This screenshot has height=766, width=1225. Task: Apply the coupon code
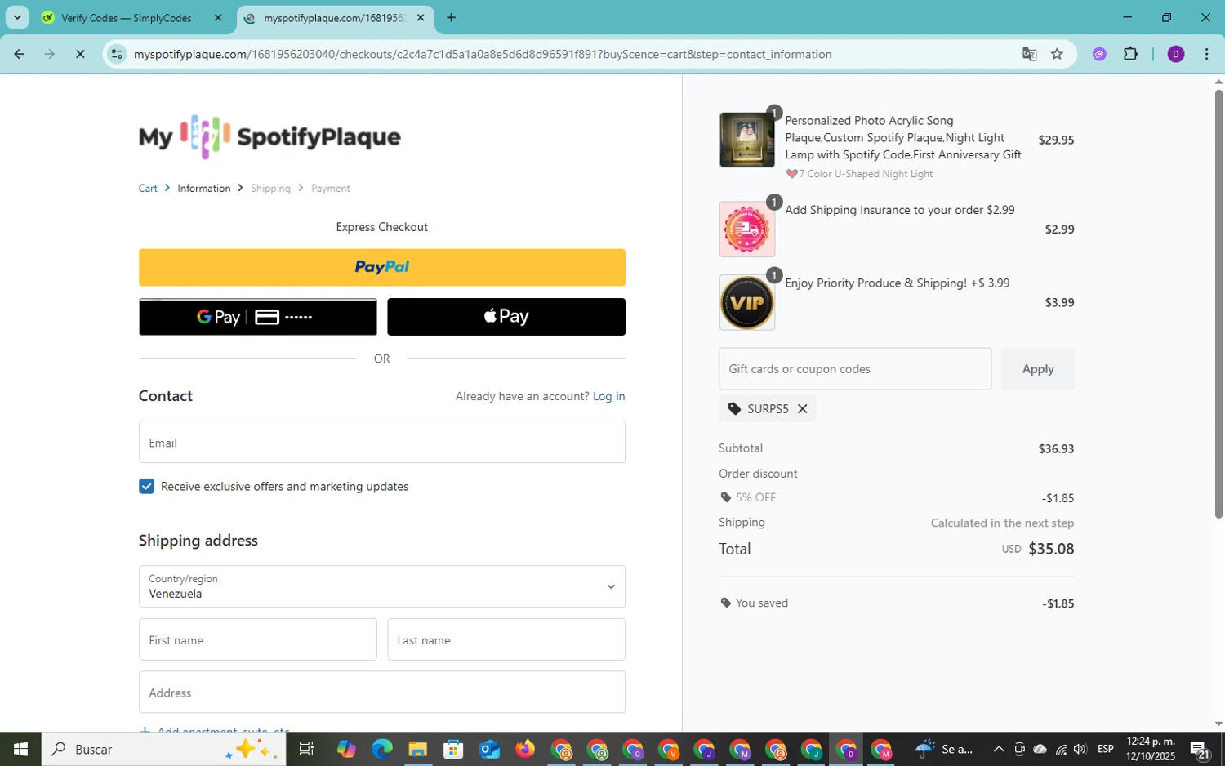(x=1038, y=368)
